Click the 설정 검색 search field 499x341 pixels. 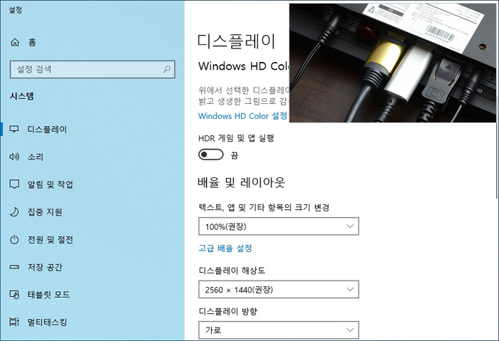(86, 70)
